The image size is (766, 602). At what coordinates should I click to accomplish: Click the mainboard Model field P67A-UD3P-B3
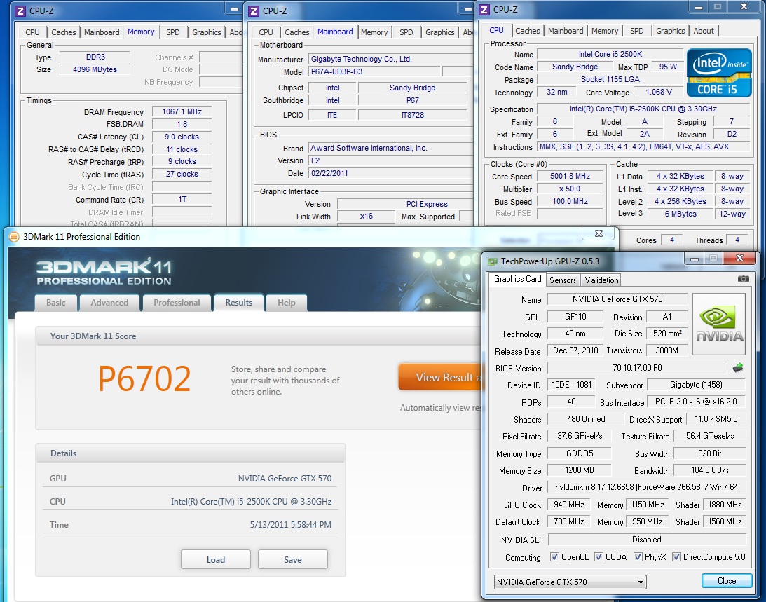[374, 71]
